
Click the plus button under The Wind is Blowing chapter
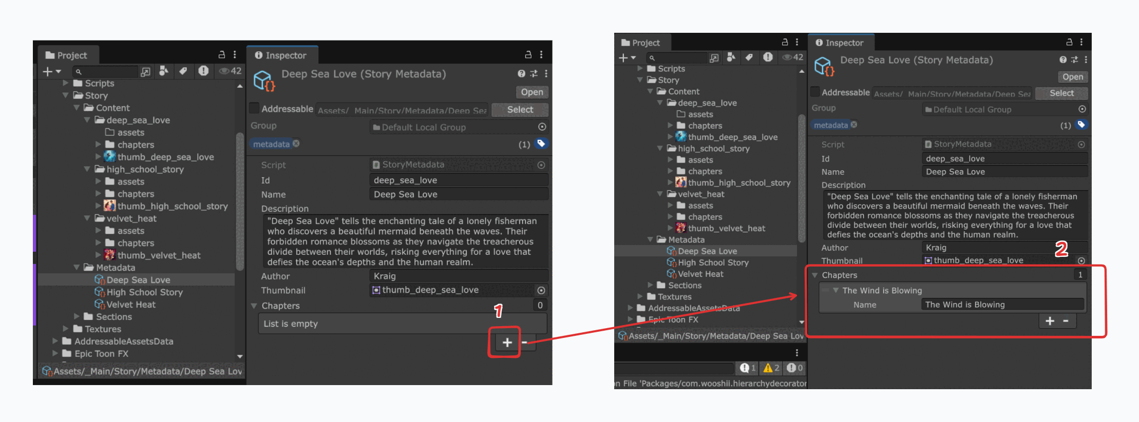point(1050,320)
